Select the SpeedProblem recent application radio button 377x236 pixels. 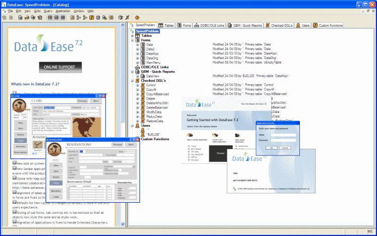pos(236,146)
